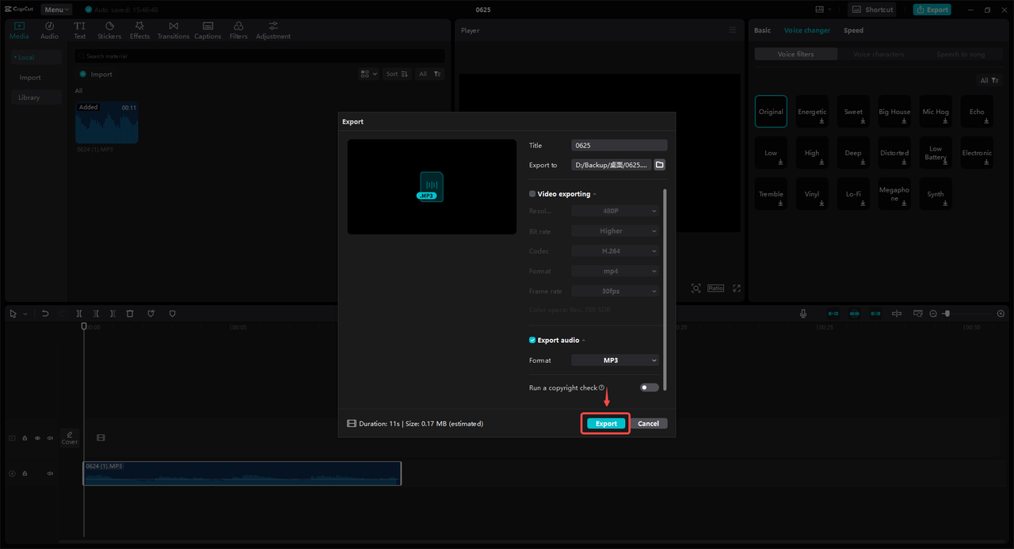Click the undo icon on the timeline toolbar

pyautogui.click(x=45, y=314)
